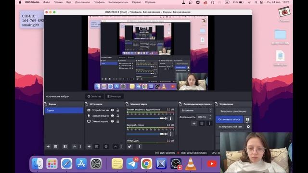Toggle lock on Устройство захвата source
The image size is (308, 173).
[x=117, y=110]
